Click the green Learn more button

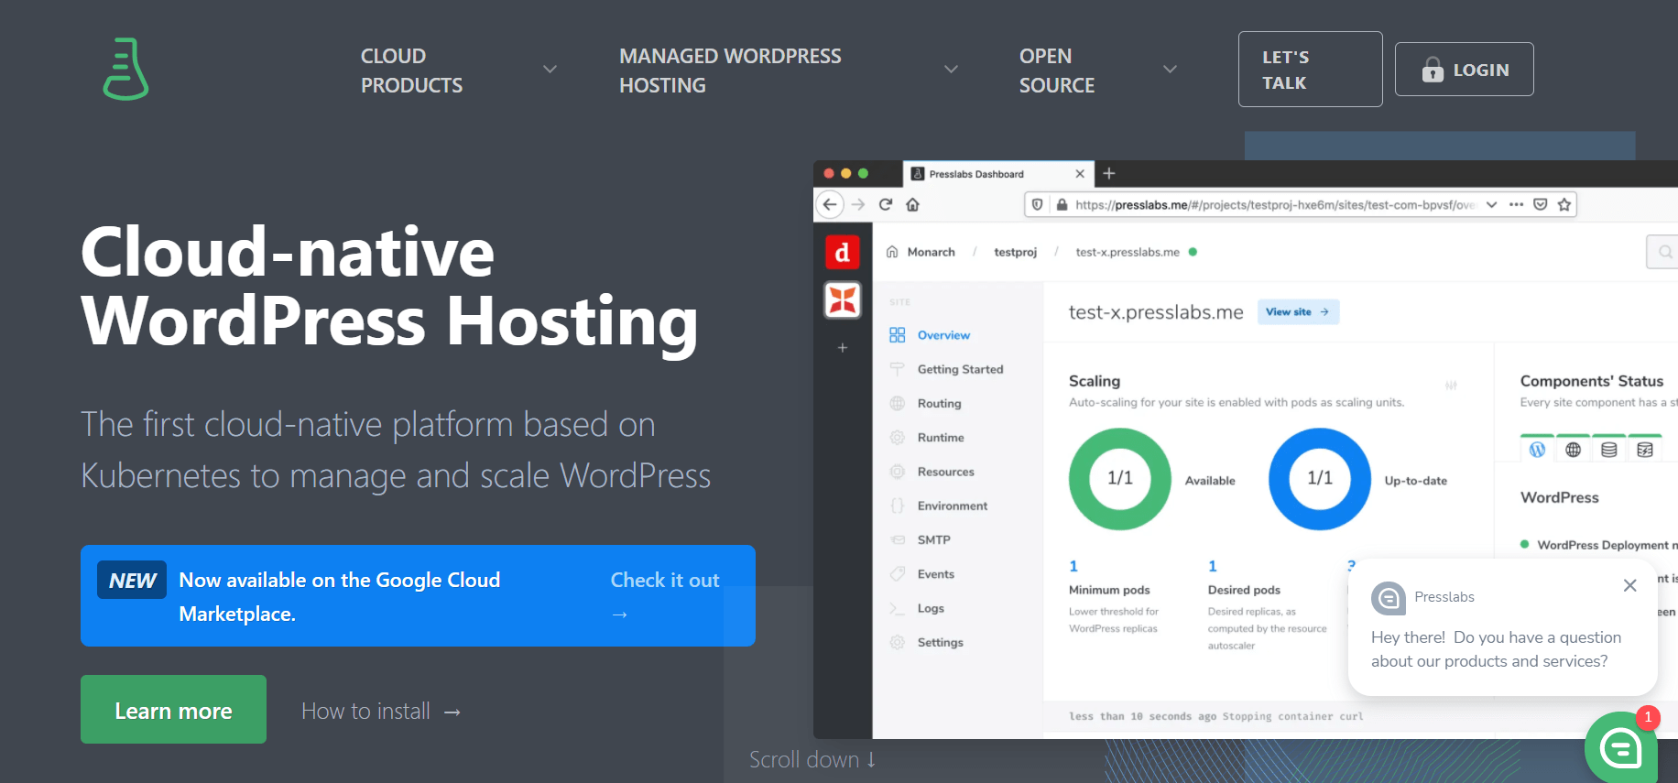[x=173, y=710]
